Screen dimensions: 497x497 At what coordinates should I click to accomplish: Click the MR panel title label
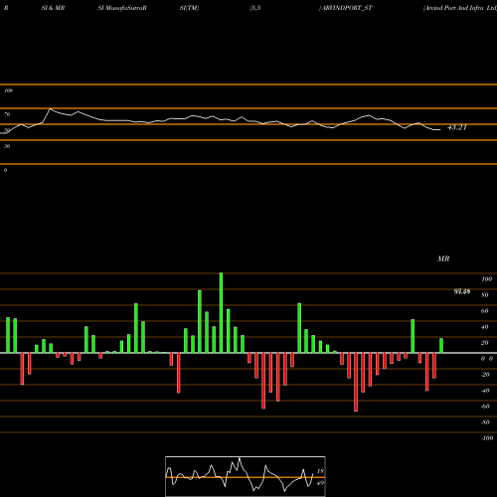[443, 258]
